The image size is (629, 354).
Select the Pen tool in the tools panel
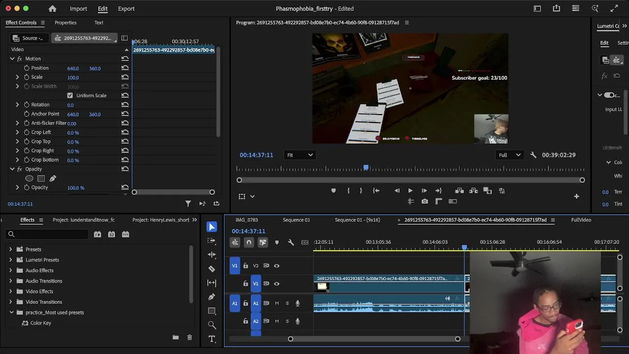click(212, 297)
